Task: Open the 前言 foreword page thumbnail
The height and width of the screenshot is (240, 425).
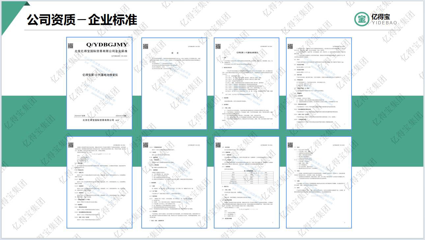Action: click(174, 84)
